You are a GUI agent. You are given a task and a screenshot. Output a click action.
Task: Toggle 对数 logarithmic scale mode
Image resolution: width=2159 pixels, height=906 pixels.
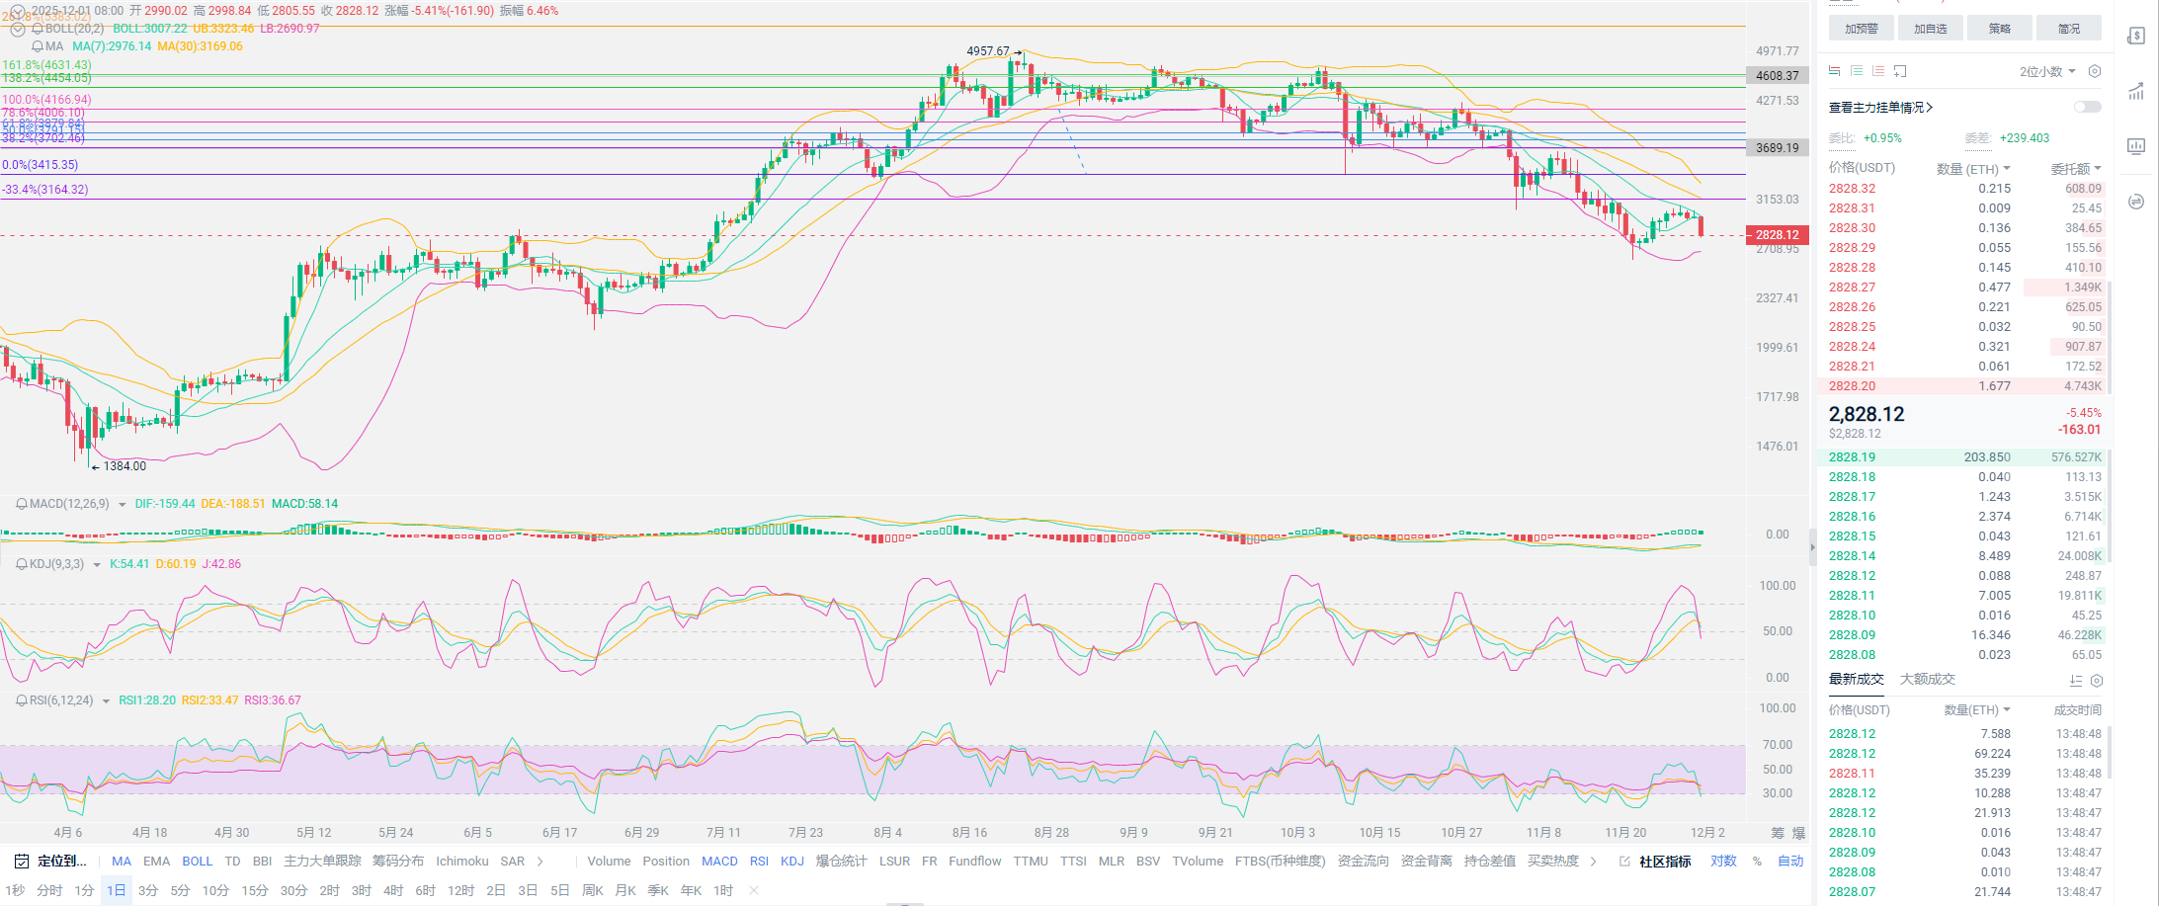[x=1723, y=862]
